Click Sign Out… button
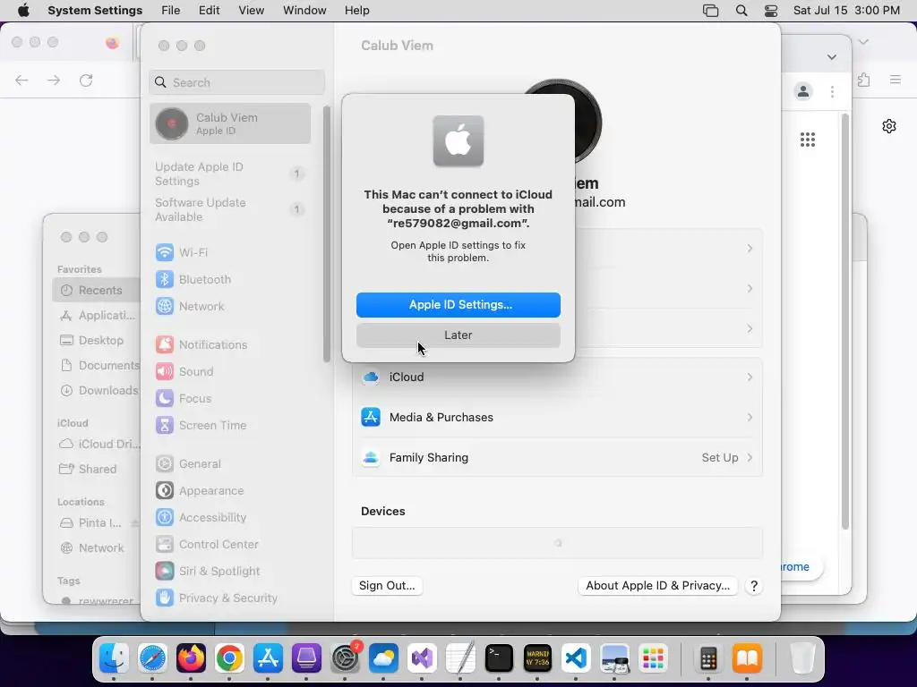The width and height of the screenshot is (917, 687). tap(387, 585)
